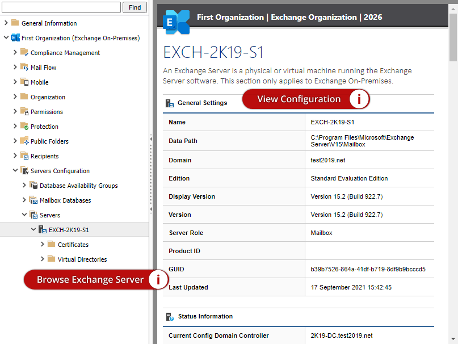The image size is (458, 344).
Task: Click the Find button
Action: (135, 7)
